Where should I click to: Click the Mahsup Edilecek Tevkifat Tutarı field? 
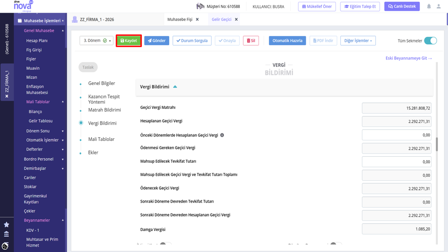coord(396,162)
